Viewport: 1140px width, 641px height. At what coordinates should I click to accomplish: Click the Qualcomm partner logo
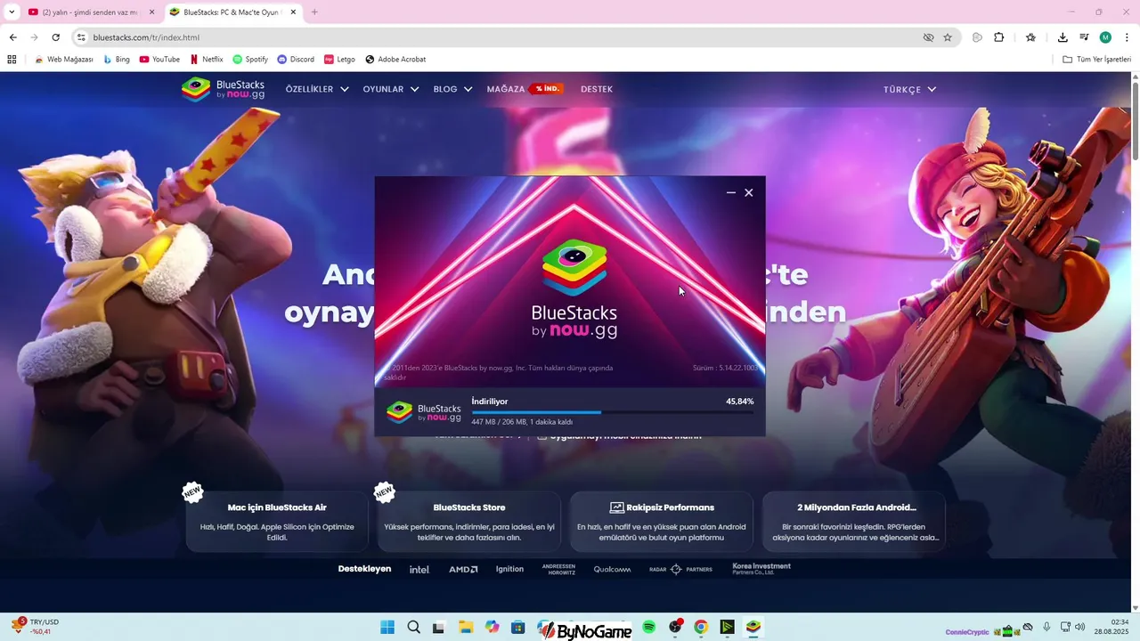[613, 569]
